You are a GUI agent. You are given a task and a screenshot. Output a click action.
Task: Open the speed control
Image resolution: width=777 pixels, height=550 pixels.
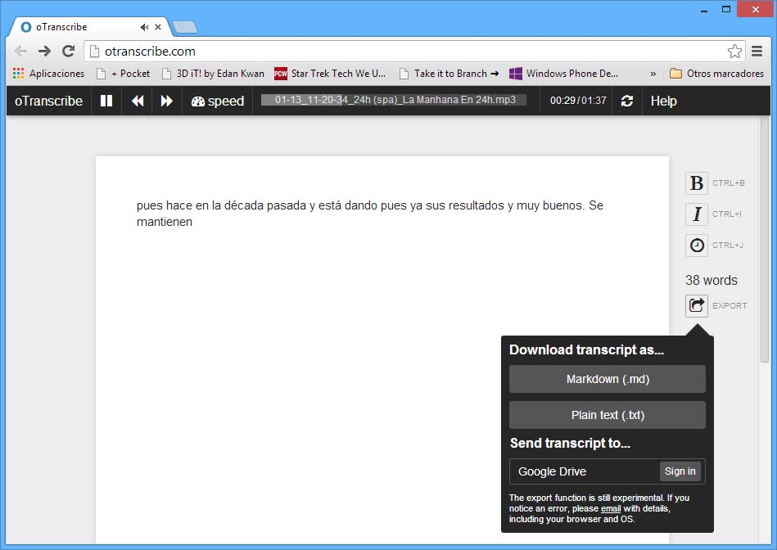click(x=218, y=101)
